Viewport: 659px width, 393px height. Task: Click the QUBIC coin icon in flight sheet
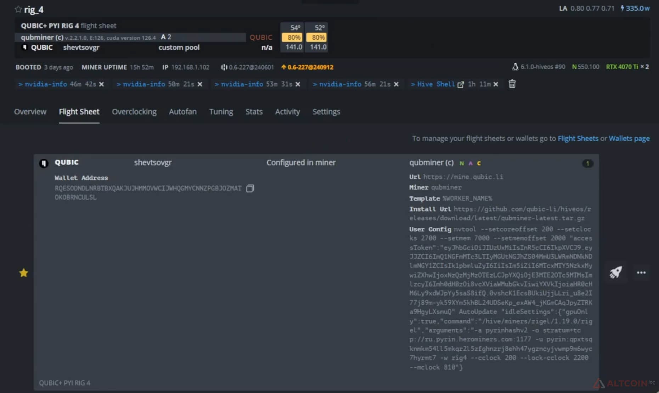[44, 163]
